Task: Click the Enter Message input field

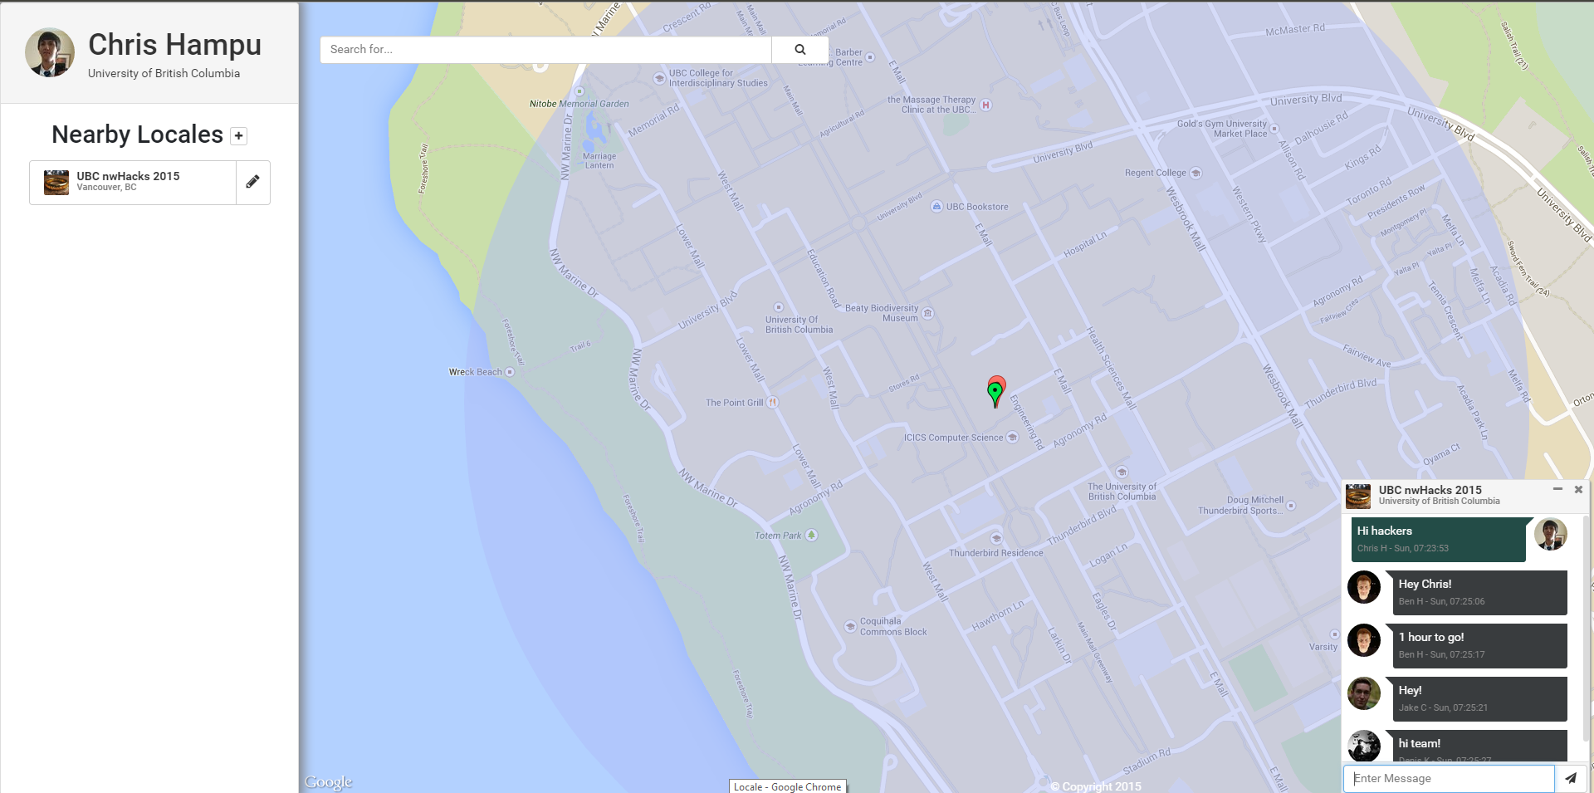Action: coord(1449,778)
